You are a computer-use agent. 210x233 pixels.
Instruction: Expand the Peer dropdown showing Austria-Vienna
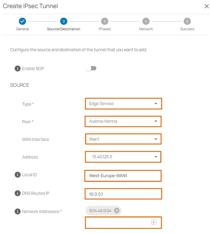123,121
